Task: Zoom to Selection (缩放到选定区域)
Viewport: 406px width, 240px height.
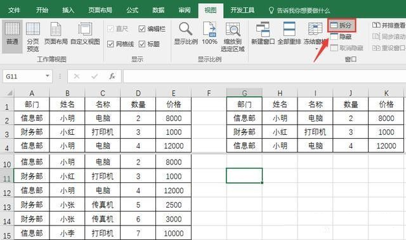Action: pos(233,37)
